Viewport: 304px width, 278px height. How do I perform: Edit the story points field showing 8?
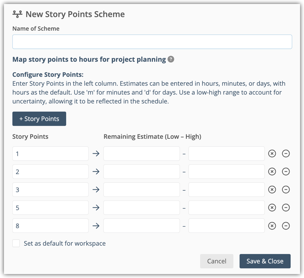(x=50, y=226)
